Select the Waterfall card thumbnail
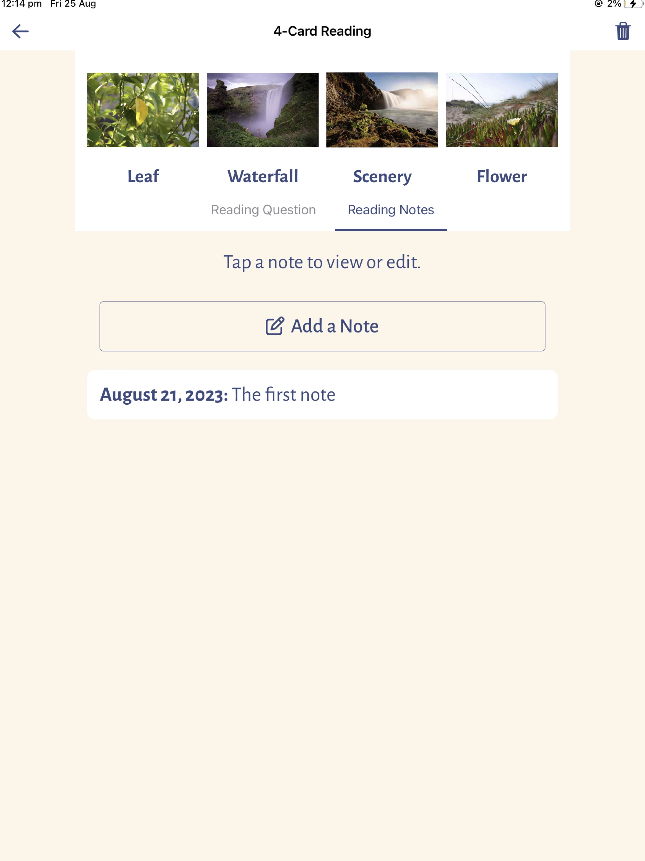 262,109
